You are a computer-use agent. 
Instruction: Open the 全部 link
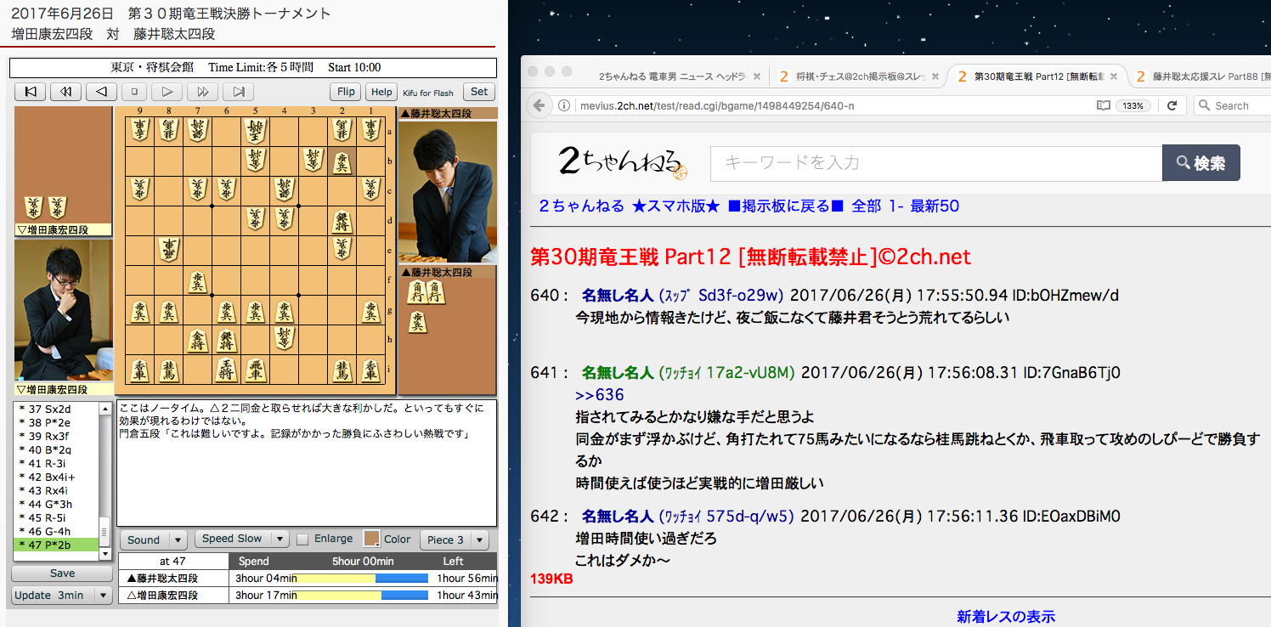point(867,206)
